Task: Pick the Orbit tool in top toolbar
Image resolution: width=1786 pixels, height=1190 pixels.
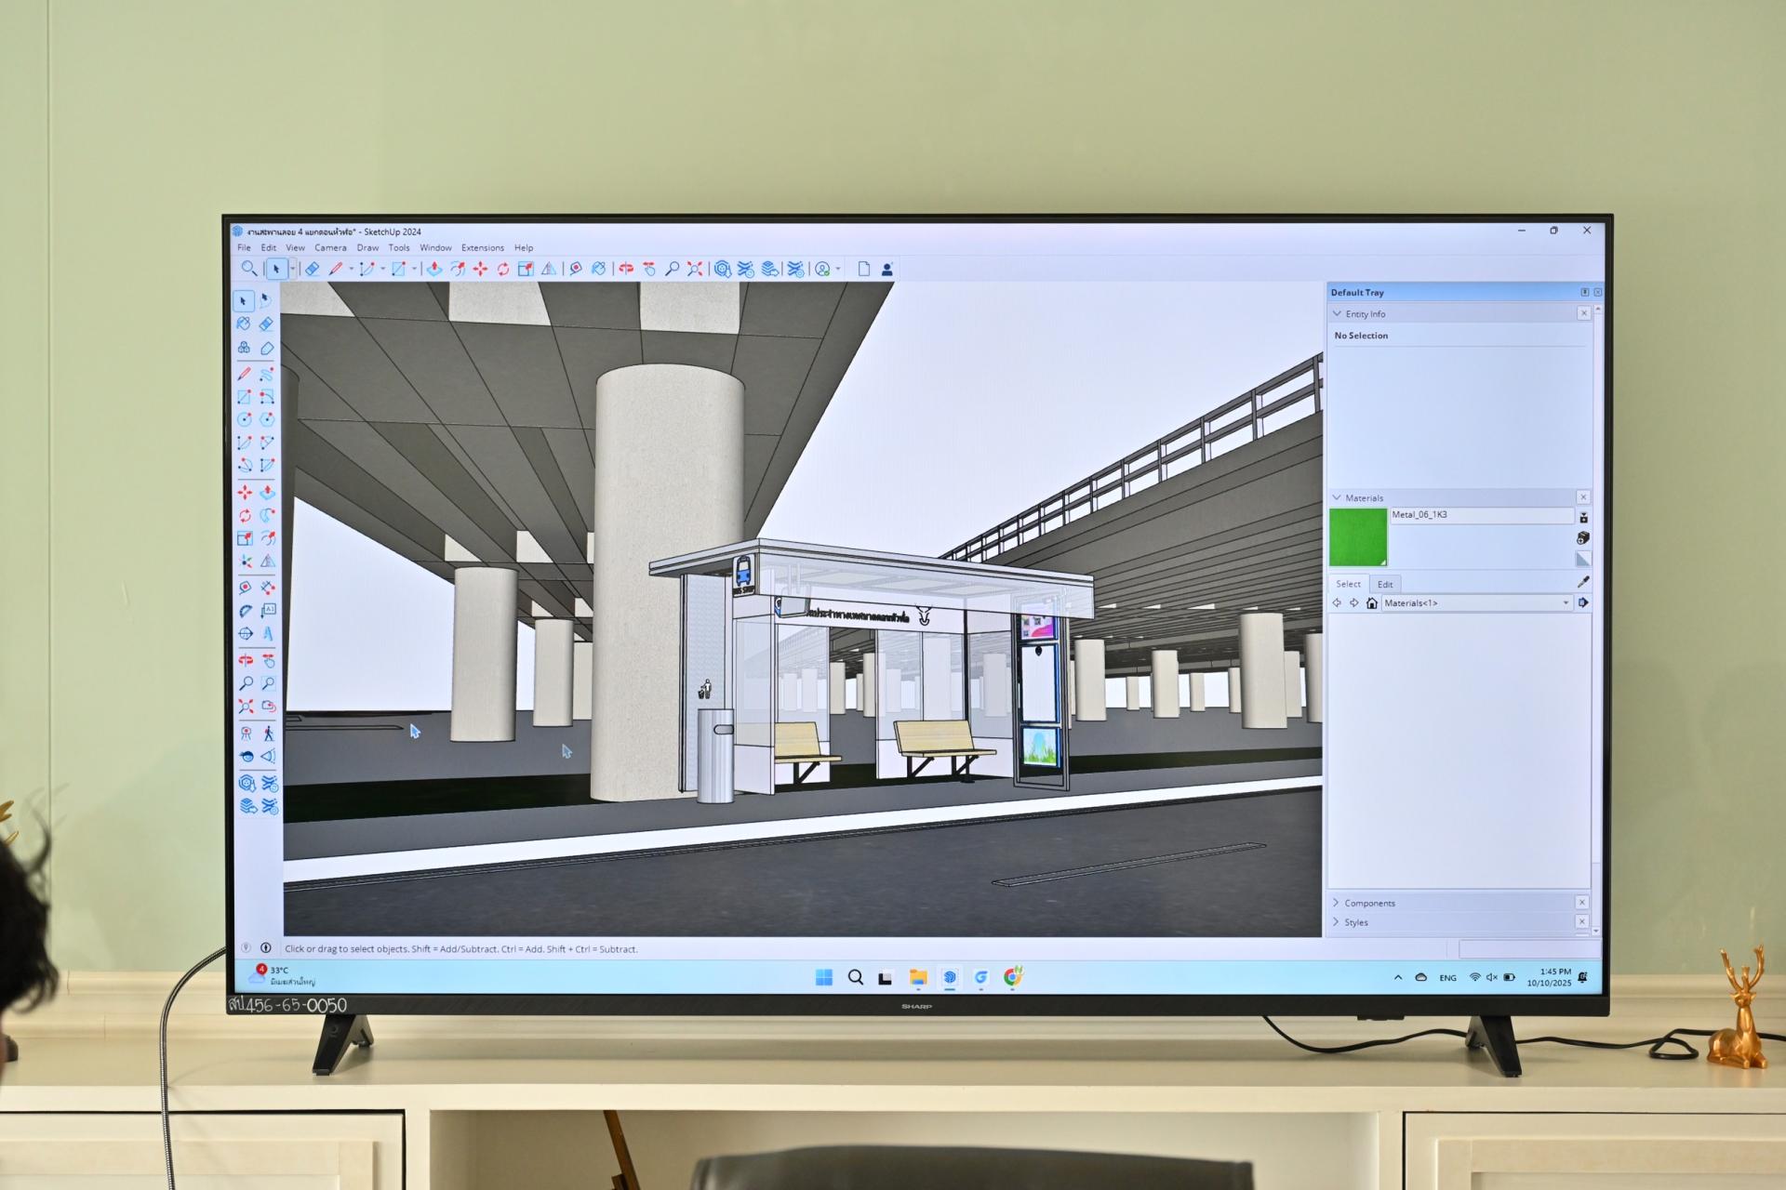Action: pos(626,269)
